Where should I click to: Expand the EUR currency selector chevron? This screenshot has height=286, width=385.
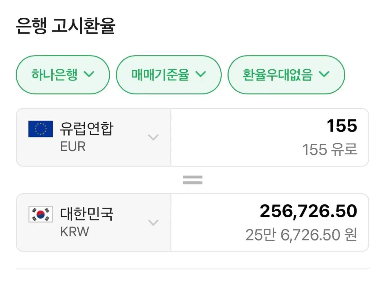click(153, 137)
